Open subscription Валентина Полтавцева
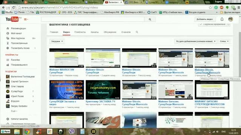This screenshot has height=135, width=241. tap(23, 76)
